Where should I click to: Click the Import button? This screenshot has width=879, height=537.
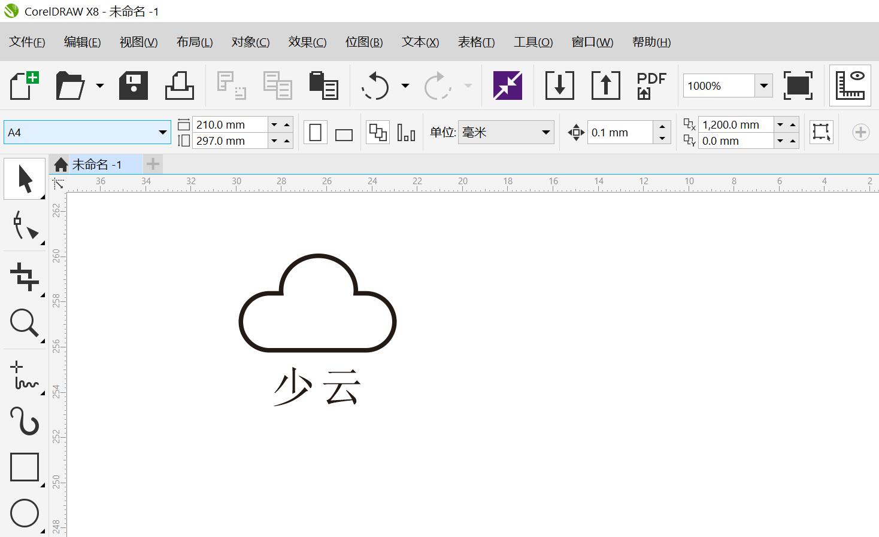point(559,86)
